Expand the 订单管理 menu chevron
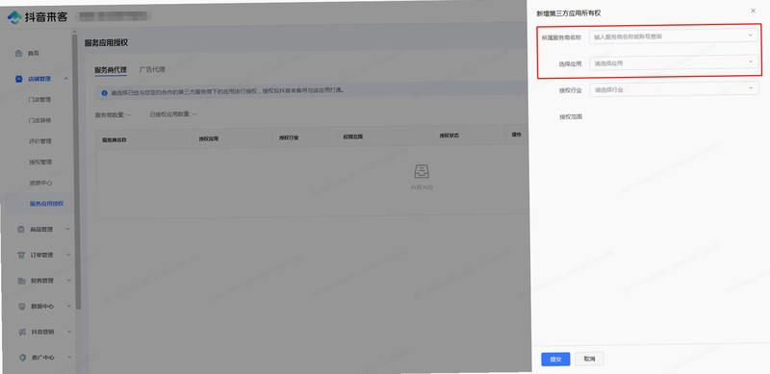The height and width of the screenshot is (374, 770). (68, 254)
